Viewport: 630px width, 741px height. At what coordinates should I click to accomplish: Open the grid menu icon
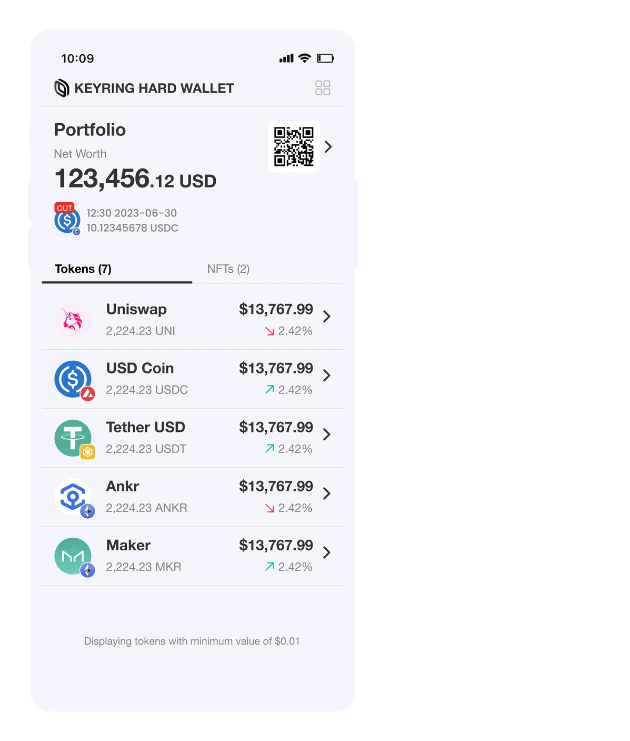pyautogui.click(x=322, y=88)
